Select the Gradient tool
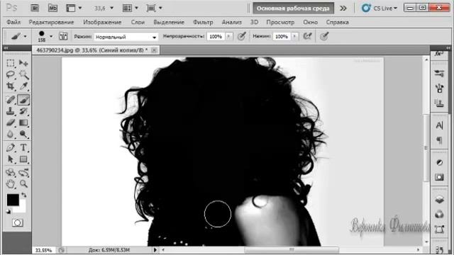This screenshot has width=454, height=255. pos(23,123)
